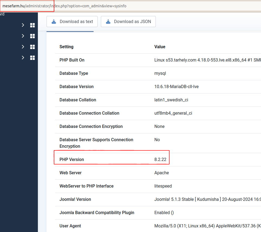261x232 pixels.
Task: Click the fourth dashboard grid icon in sidebar
Action: click(x=32, y=58)
